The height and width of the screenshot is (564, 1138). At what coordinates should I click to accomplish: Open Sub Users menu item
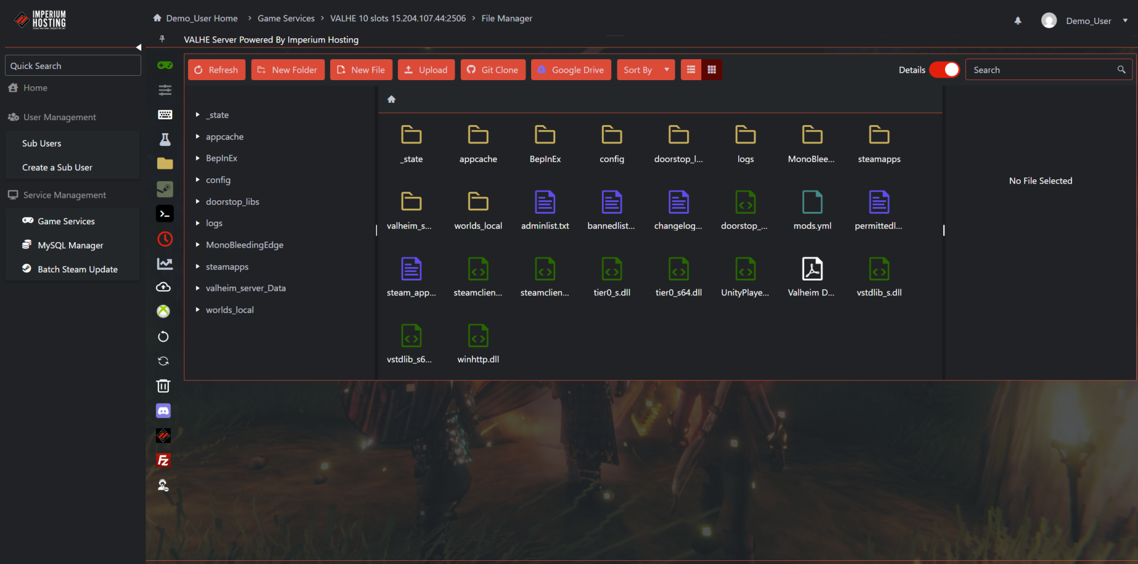point(42,144)
